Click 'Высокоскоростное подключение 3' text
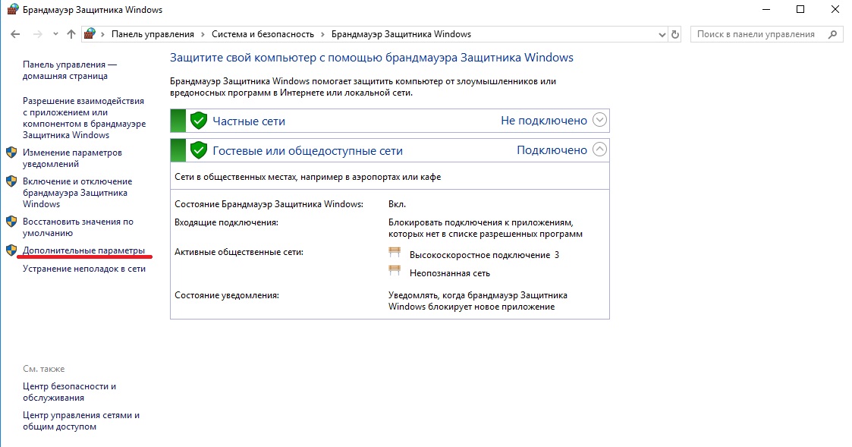852x447 pixels. [x=484, y=255]
